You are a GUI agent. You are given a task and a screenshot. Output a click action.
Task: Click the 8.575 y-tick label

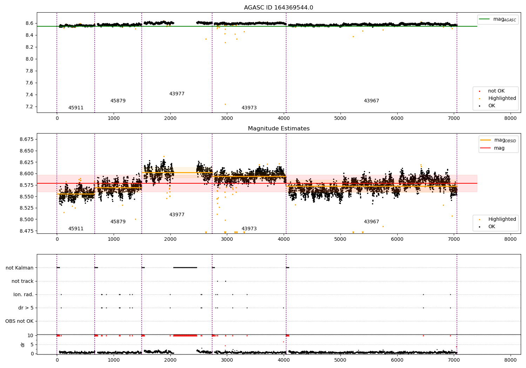click(27, 185)
